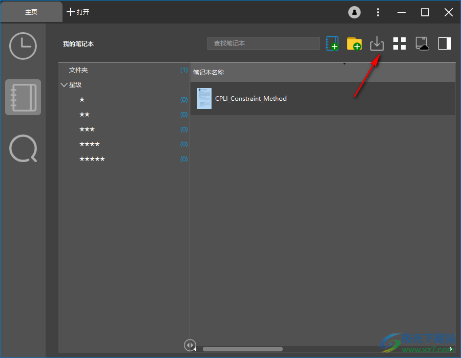The image size is (461, 358).
Task: Collapse the 星级 rating tree
Action: (64, 85)
